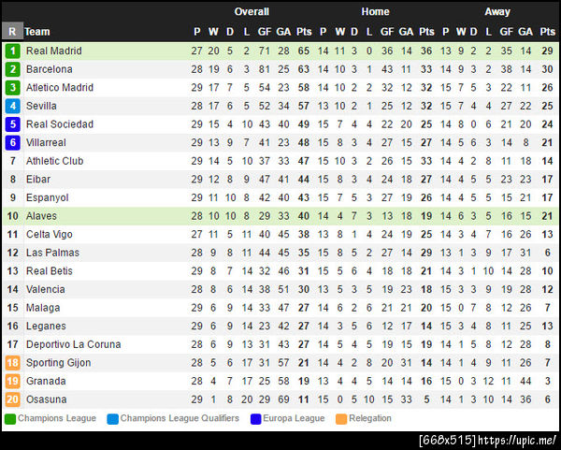Click Real Madrid's green rank 1 badge
561x450 pixels.
(12, 51)
